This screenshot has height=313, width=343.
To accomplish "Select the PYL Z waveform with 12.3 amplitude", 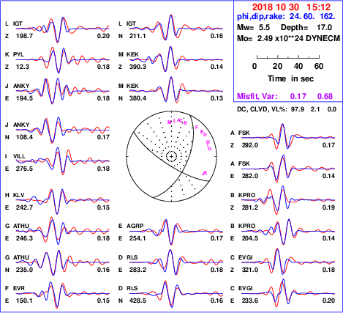I will point(63,60).
